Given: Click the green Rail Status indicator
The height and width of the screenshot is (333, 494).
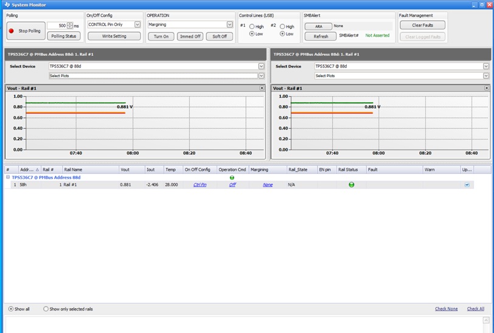Looking at the screenshot, I should pos(351,185).
